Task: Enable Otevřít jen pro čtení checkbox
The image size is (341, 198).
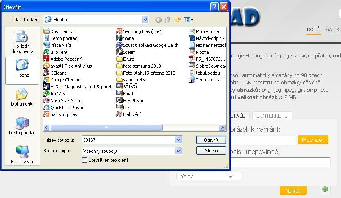Action: (x=85, y=160)
